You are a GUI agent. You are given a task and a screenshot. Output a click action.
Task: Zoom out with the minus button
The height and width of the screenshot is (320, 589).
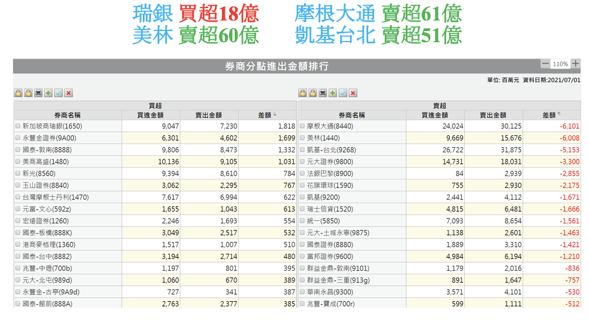tap(546, 63)
